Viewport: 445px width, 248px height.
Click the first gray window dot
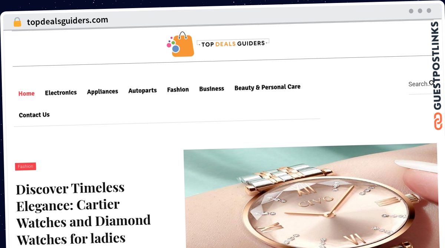tap(411, 11)
